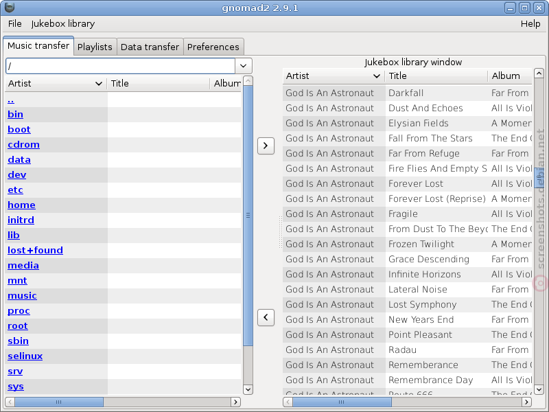This screenshot has width=549, height=412.
Task: Select the track Forever Lost (Reprise)
Action: (x=407, y=198)
